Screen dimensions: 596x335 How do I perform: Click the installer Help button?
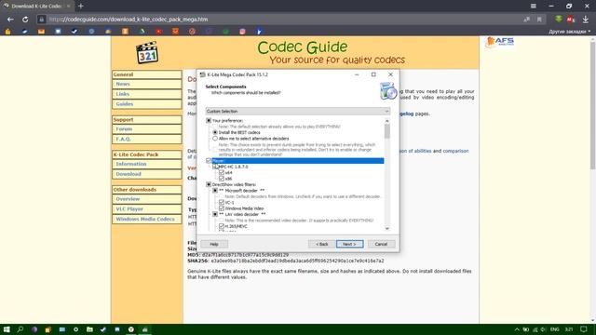pos(214,244)
